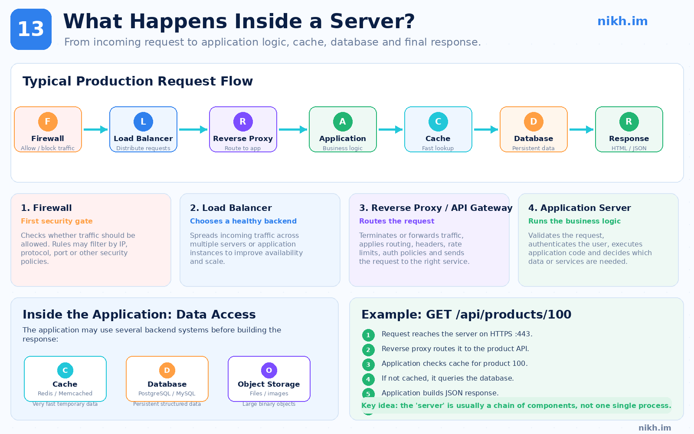This screenshot has width=694, height=434.
Task: Click the orange F Firewall circle icon
Action: pyautogui.click(x=48, y=122)
